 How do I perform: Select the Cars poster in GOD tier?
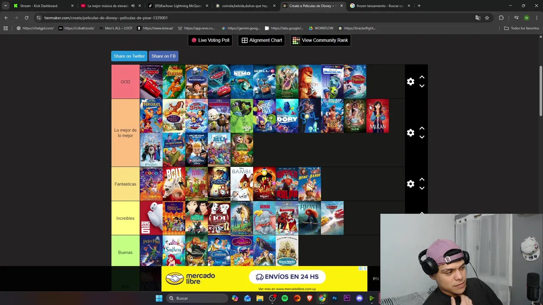(151, 82)
